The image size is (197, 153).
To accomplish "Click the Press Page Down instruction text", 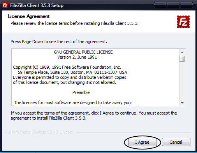I will (x=59, y=42).
